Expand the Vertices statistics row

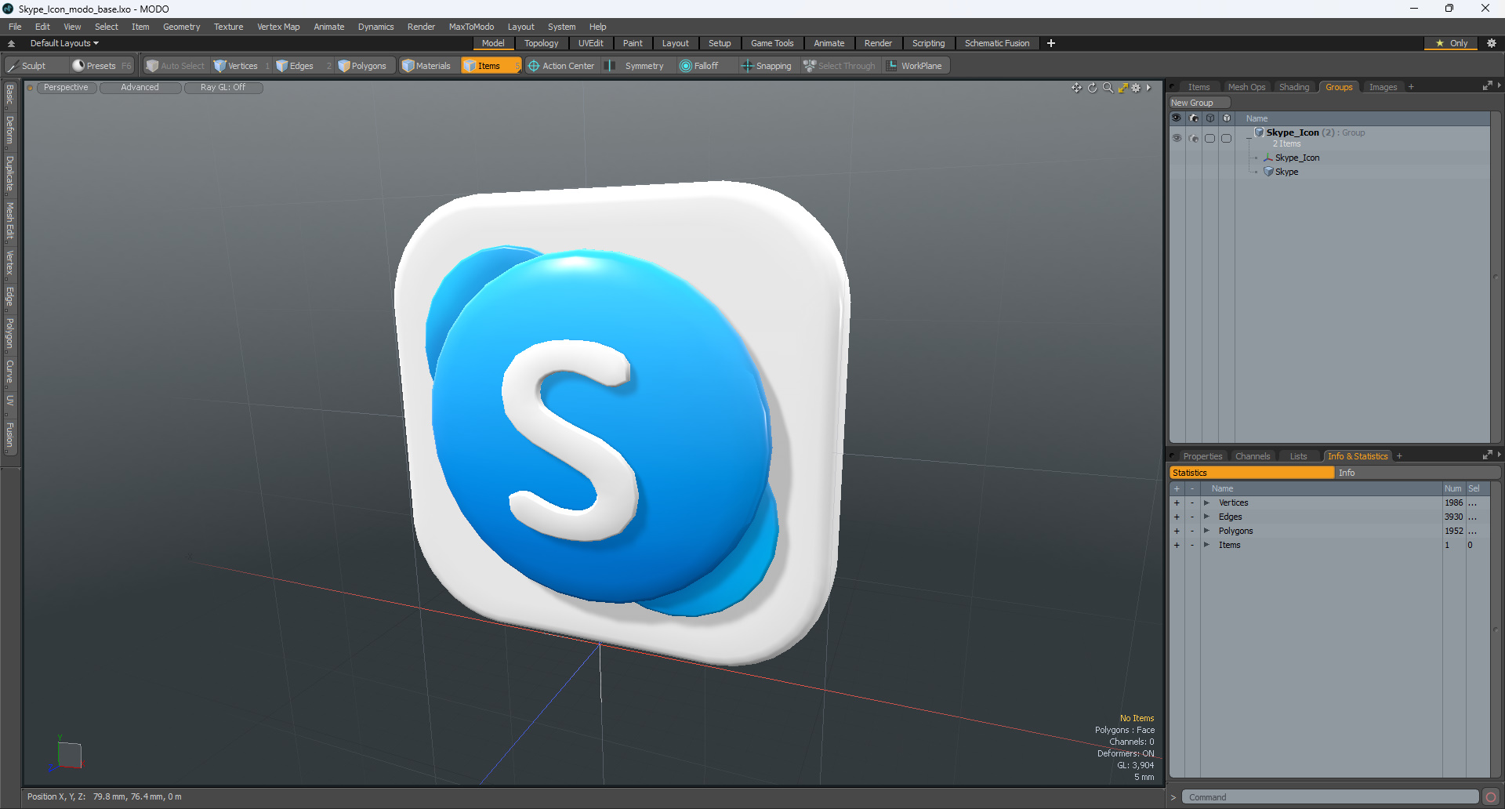pyautogui.click(x=1207, y=502)
